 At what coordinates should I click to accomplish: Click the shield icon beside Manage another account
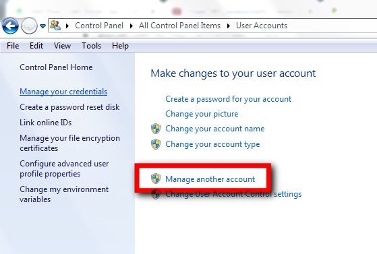156,179
